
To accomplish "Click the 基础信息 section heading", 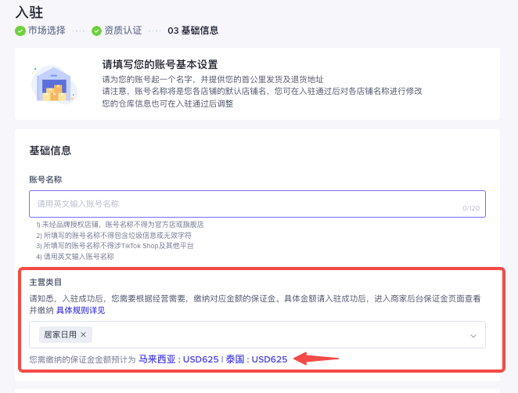I will (x=50, y=150).
